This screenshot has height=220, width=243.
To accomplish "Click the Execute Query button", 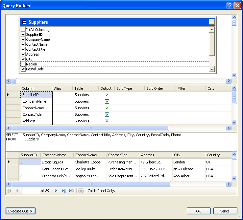I will coord(20,211).
